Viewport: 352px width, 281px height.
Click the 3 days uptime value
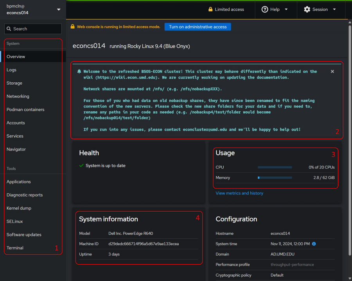[114, 254]
